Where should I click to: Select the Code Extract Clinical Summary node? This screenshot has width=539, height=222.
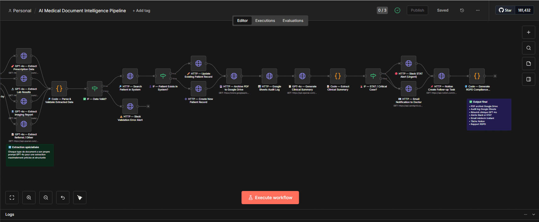tap(338, 76)
